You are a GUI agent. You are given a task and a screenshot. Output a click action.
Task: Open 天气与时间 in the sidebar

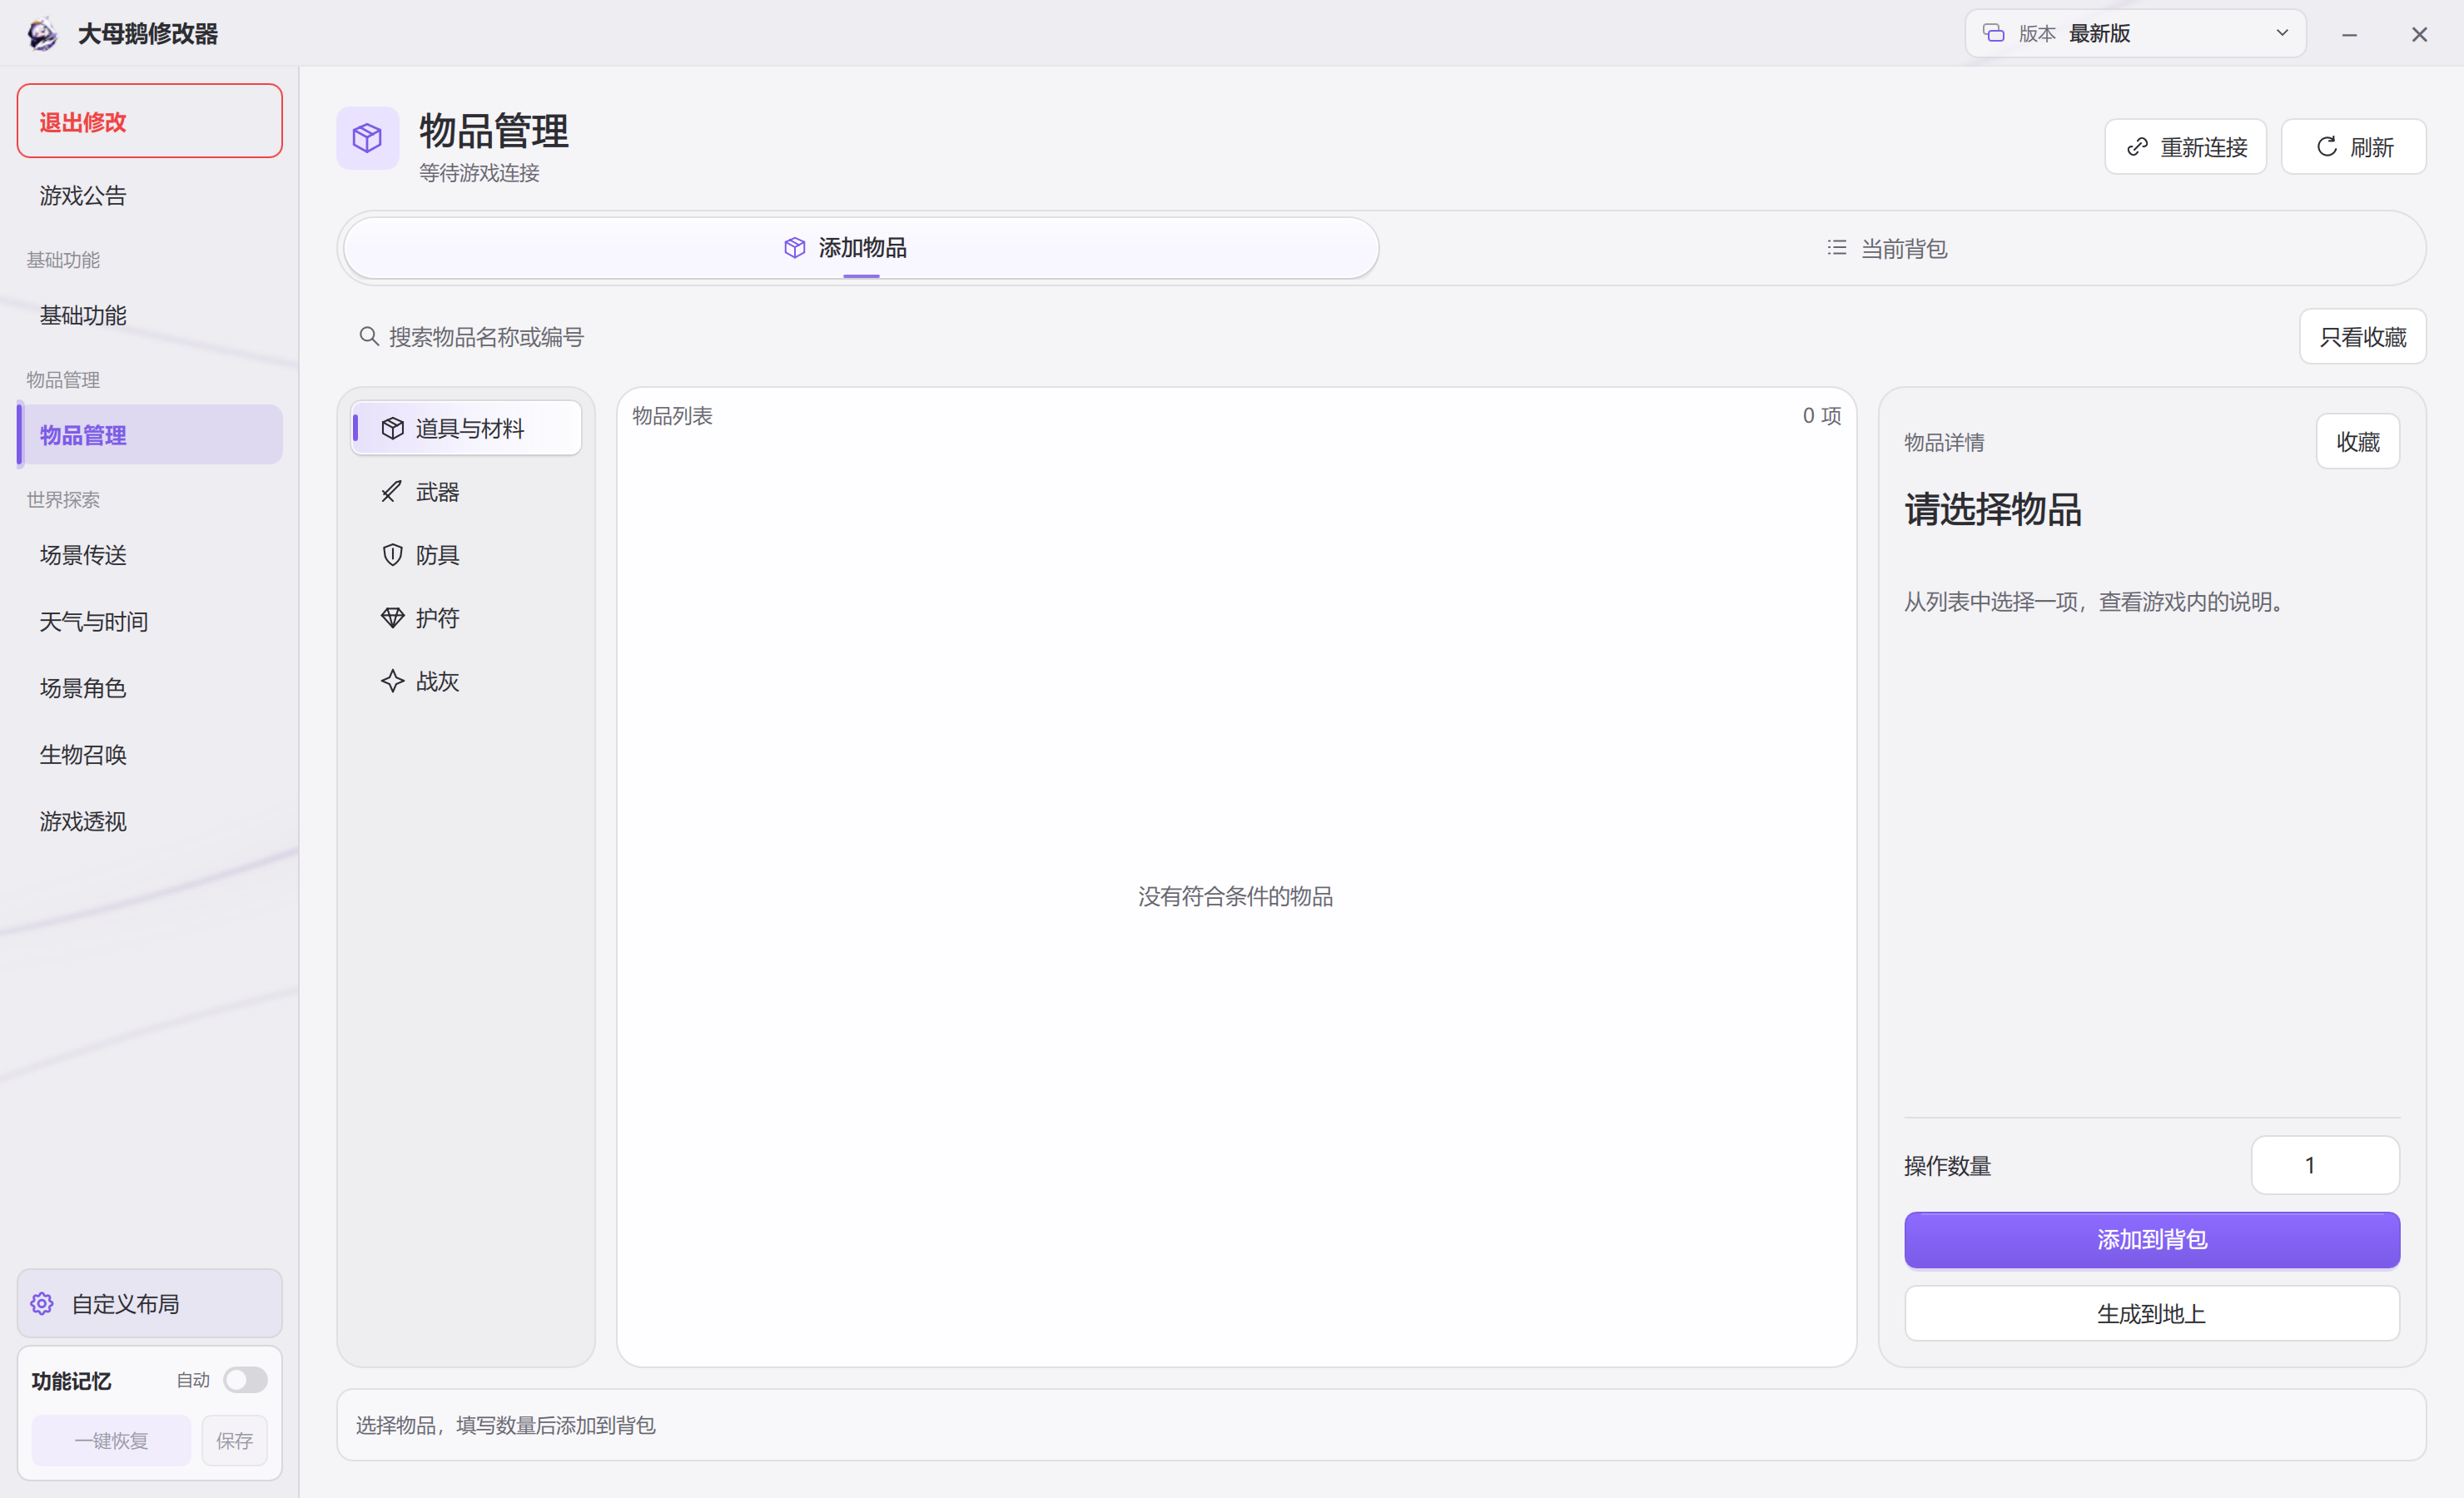click(x=150, y=622)
